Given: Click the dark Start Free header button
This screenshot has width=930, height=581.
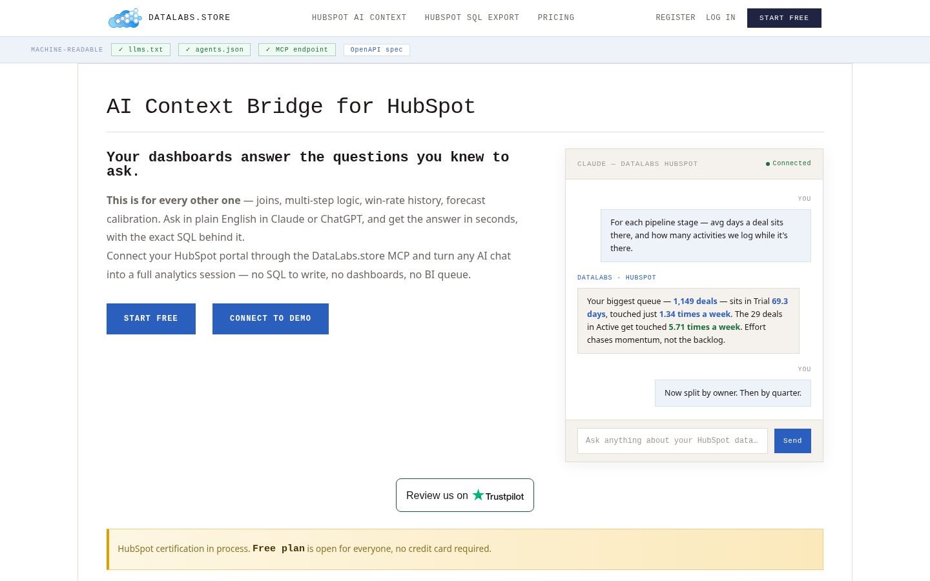Looking at the screenshot, I should coord(784,18).
